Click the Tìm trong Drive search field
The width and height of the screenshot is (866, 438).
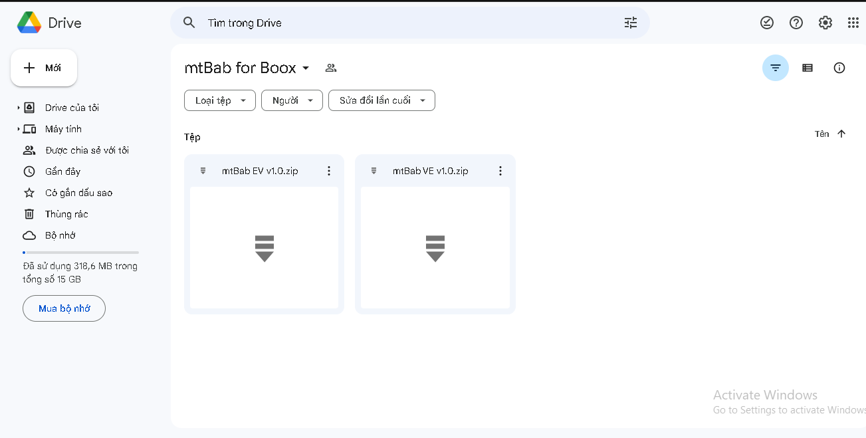pyautogui.click(x=399, y=23)
